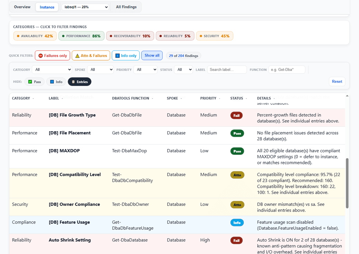Click the Reset filters button
Screen dimensions: 359x254
click(x=337, y=81)
